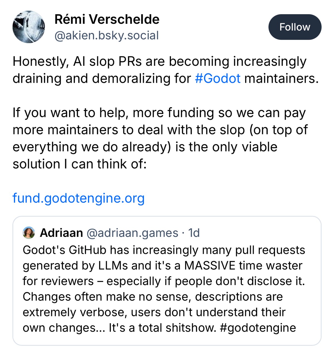Click "solution I can think of:" line
334x355 pixels.
point(80,164)
